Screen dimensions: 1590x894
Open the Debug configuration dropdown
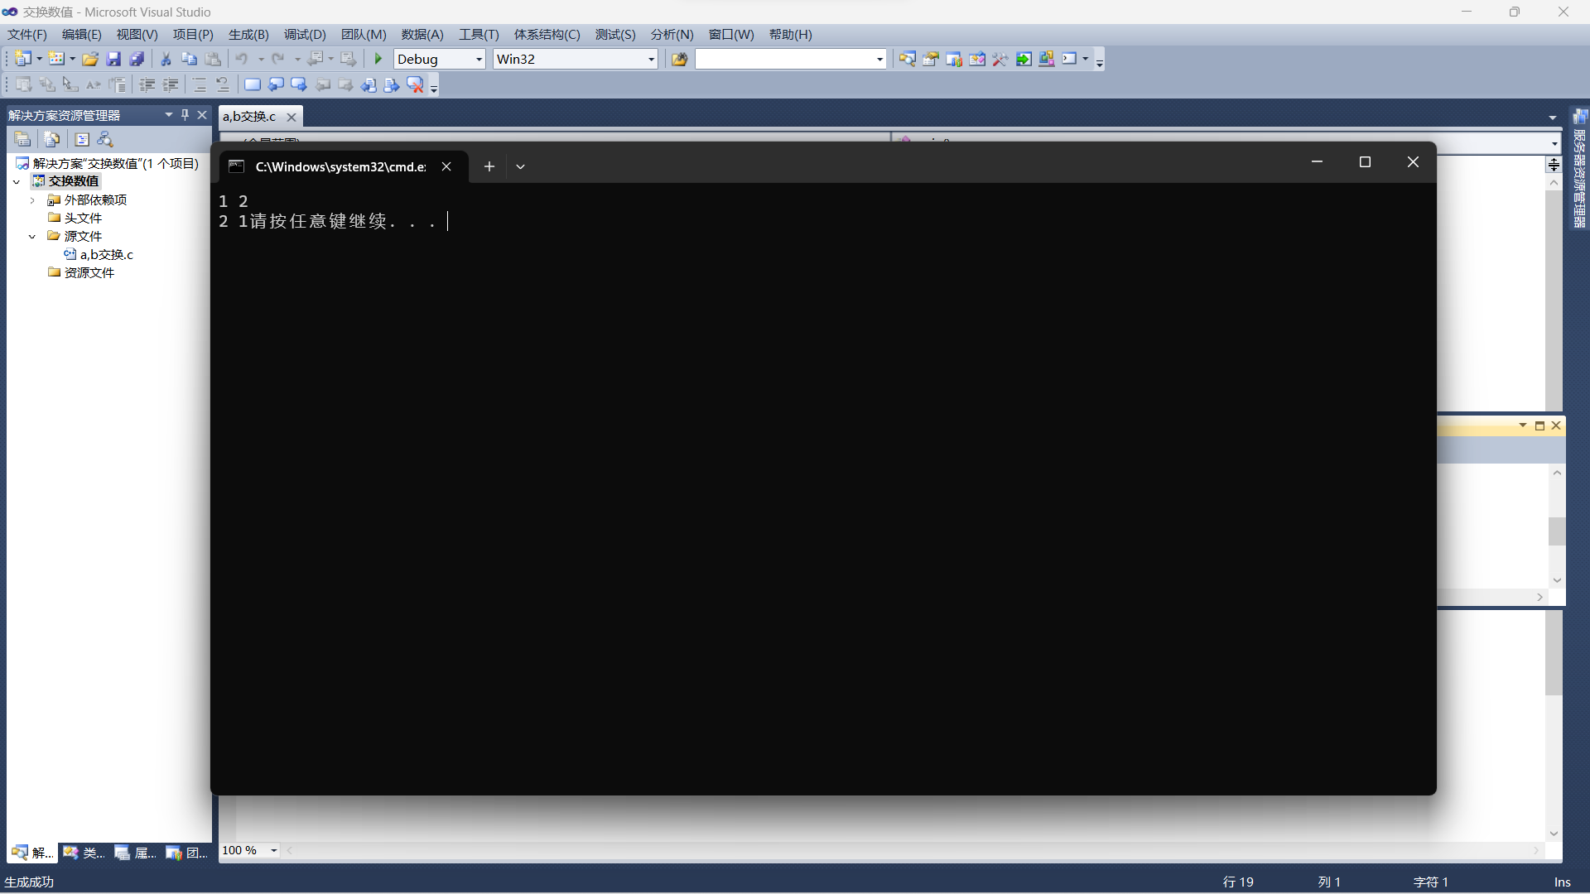coord(479,59)
